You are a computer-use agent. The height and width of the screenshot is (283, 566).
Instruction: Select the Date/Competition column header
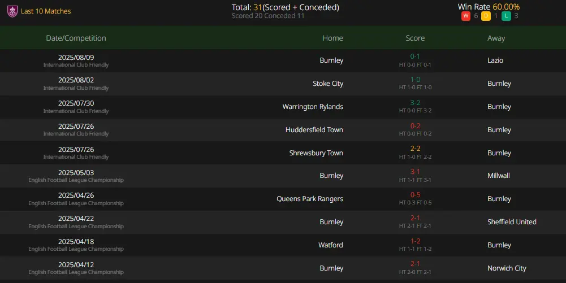(x=76, y=38)
